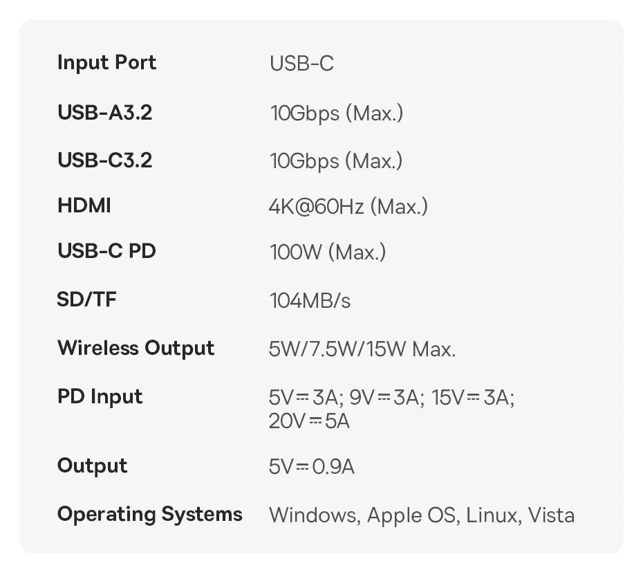Screen dimensions: 643x588
Task: Click the USB-C3.2 row label
Action: [104, 160]
